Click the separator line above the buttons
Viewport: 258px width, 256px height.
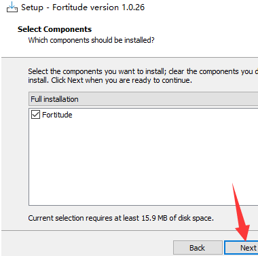coord(130,231)
